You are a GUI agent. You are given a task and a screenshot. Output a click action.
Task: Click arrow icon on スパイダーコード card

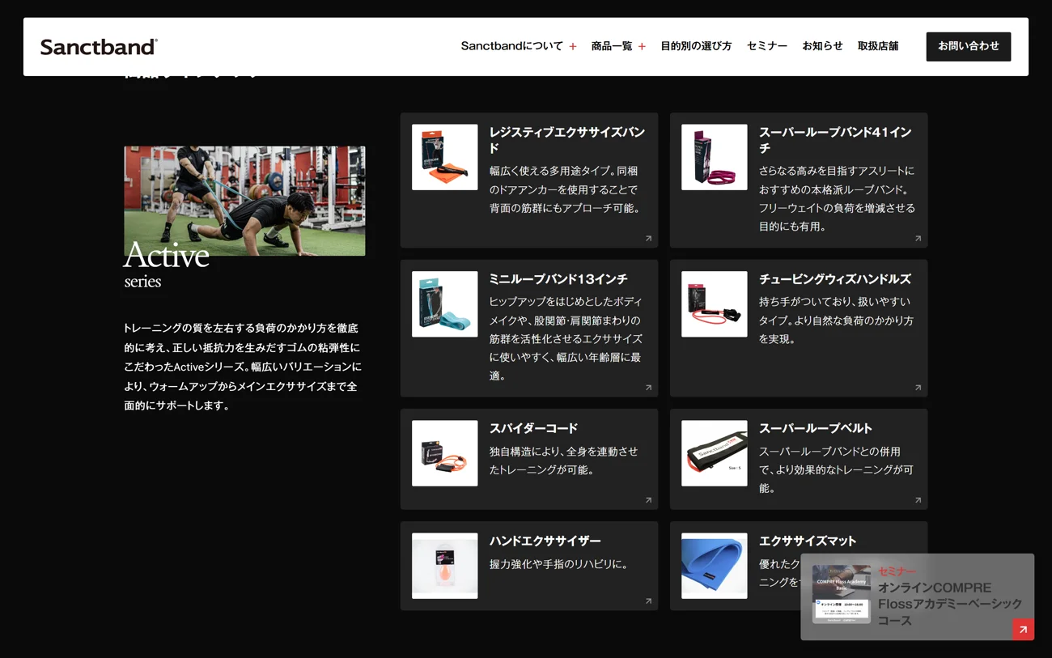tap(648, 500)
